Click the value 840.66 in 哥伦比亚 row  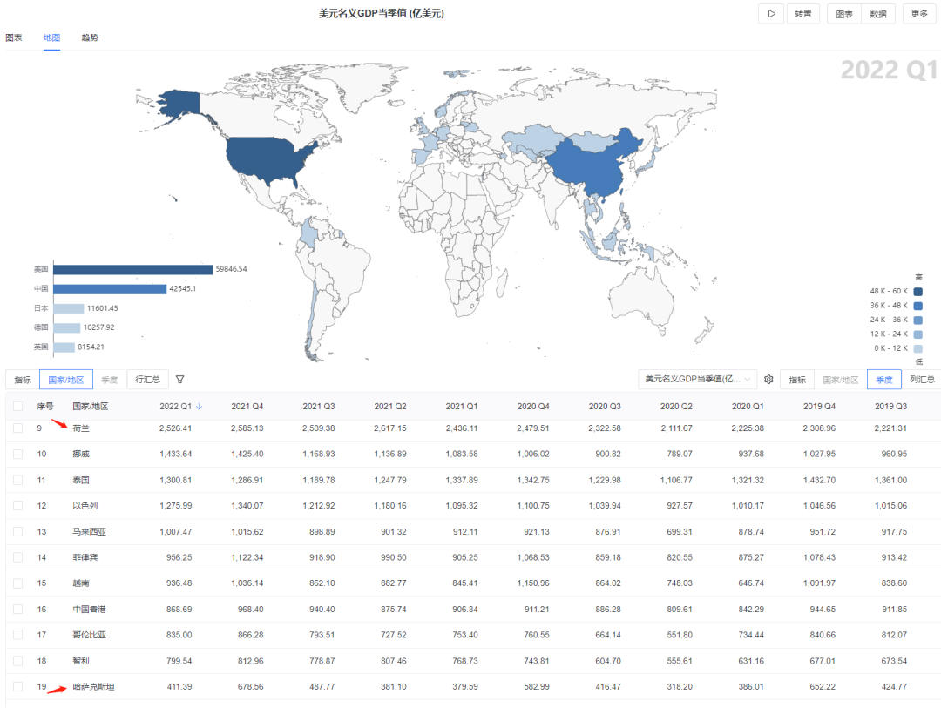coord(823,635)
